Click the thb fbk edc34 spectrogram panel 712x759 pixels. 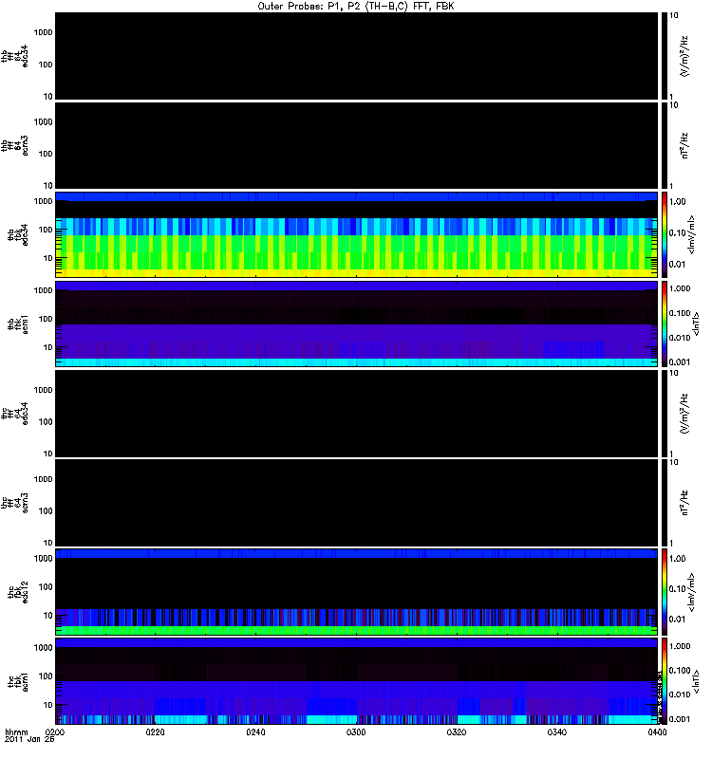(x=357, y=234)
